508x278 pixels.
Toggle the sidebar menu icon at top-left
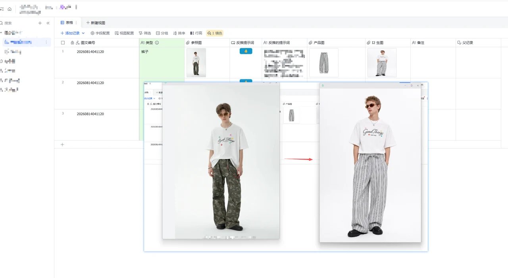click(x=2, y=9)
